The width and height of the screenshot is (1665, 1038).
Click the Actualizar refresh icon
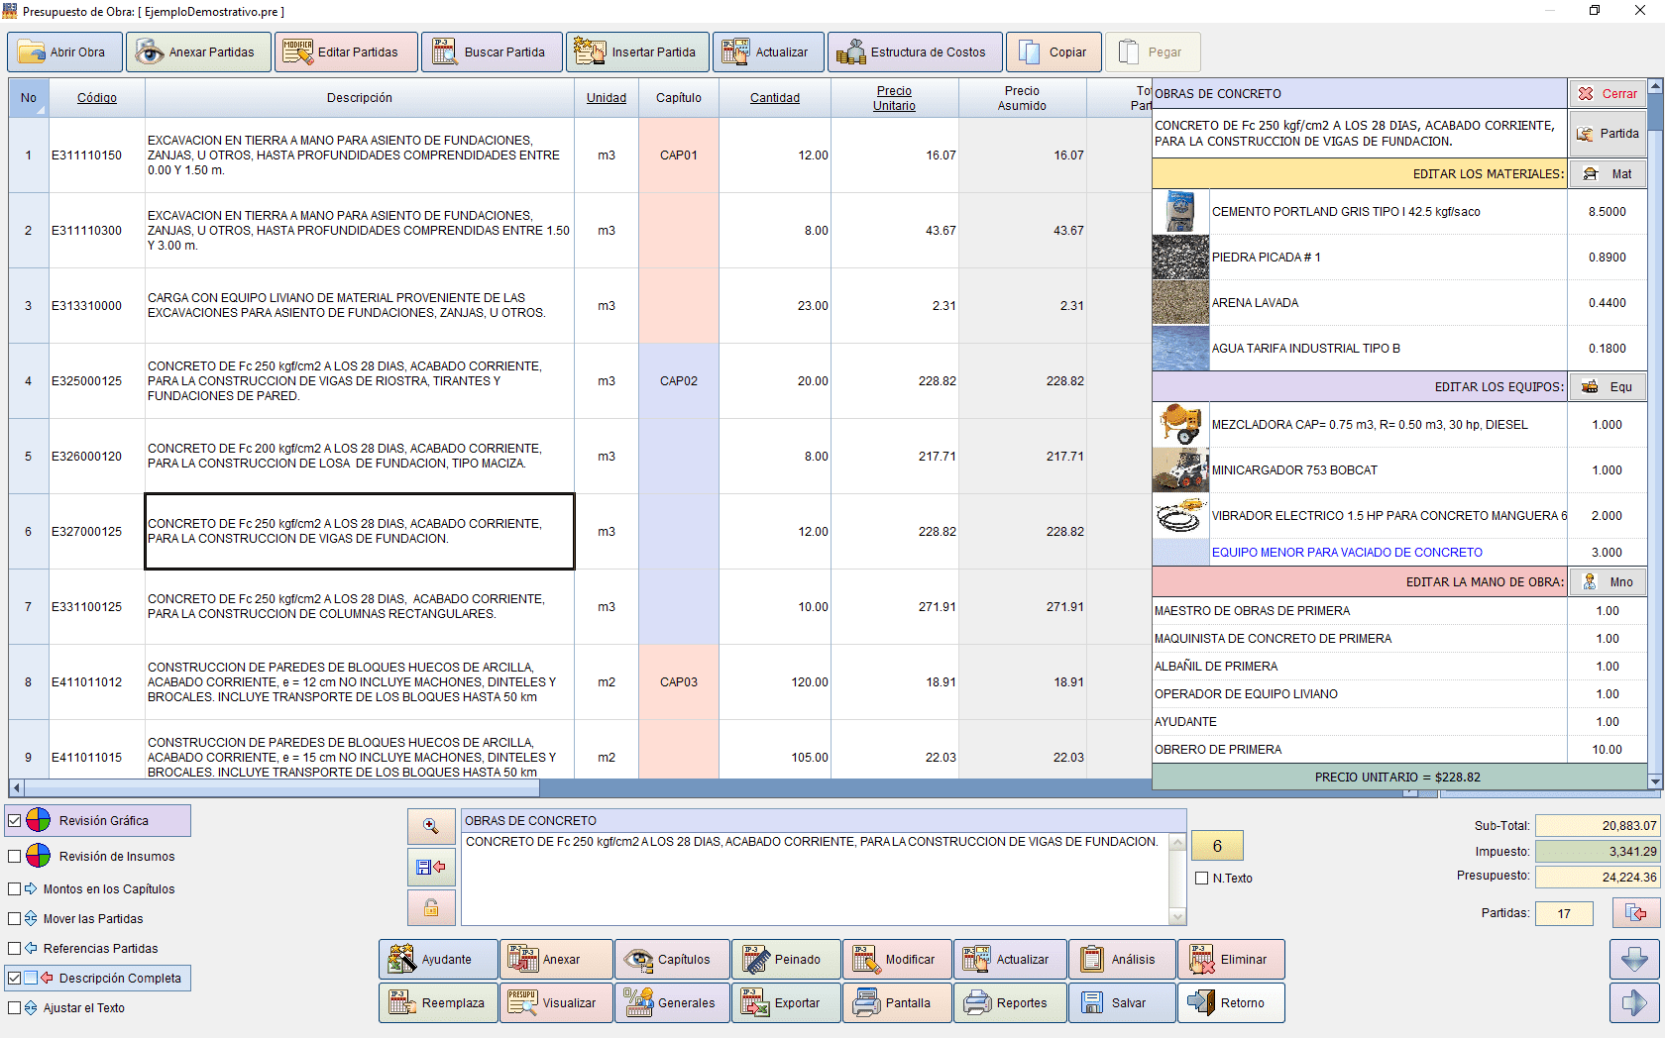click(736, 52)
